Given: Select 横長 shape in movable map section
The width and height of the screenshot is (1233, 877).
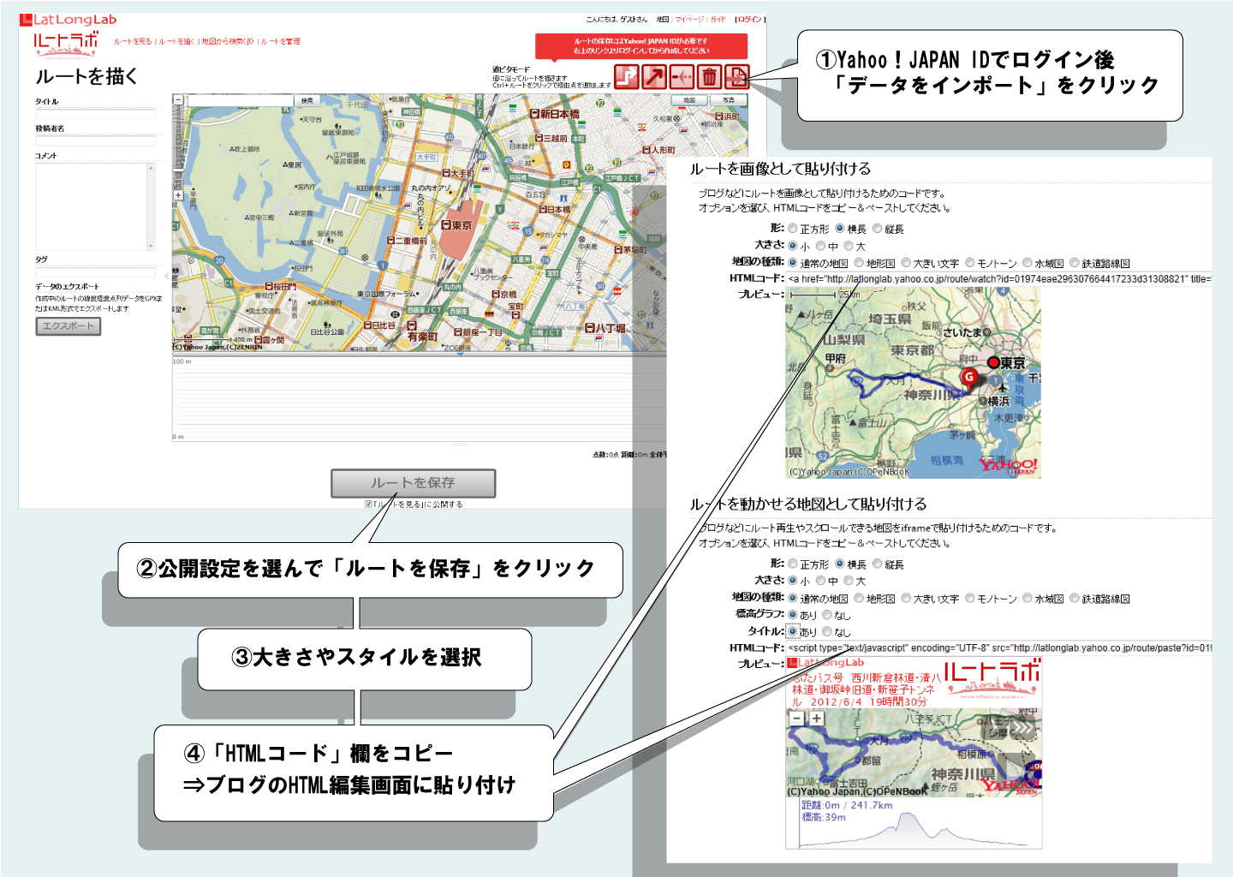Looking at the screenshot, I should [840, 564].
